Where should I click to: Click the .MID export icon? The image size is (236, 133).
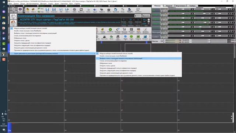coord(61,10)
